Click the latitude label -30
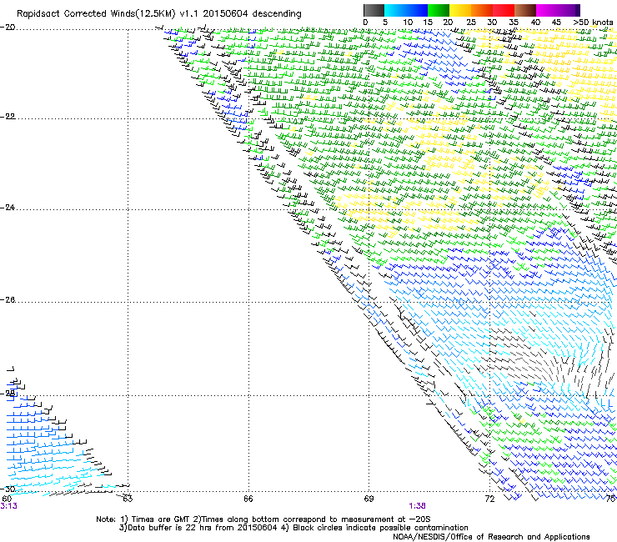 tap(8, 489)
